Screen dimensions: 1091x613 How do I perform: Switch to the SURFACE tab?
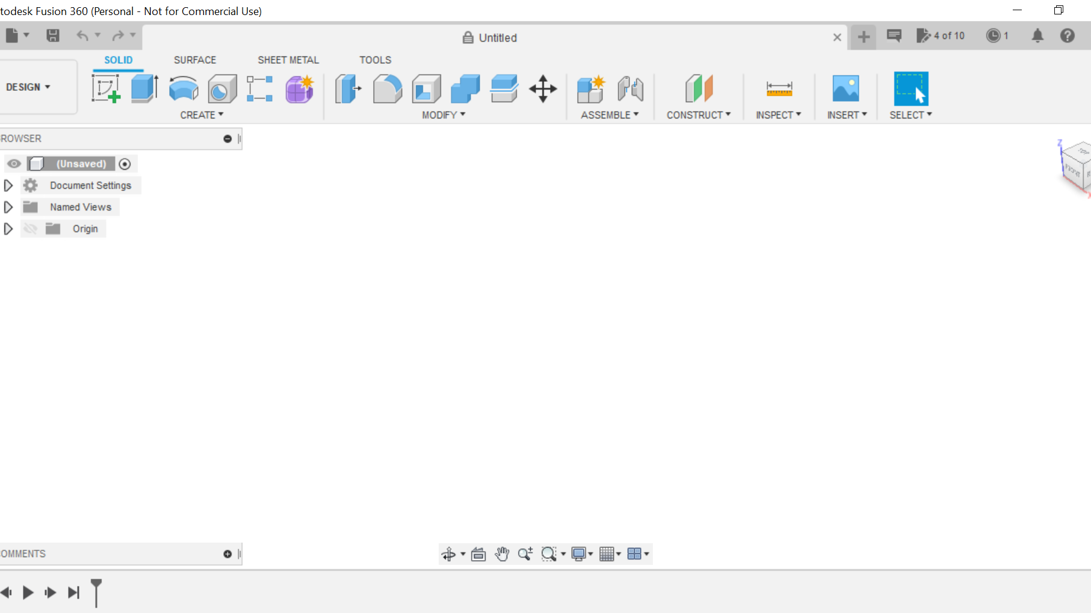point(195,60)
